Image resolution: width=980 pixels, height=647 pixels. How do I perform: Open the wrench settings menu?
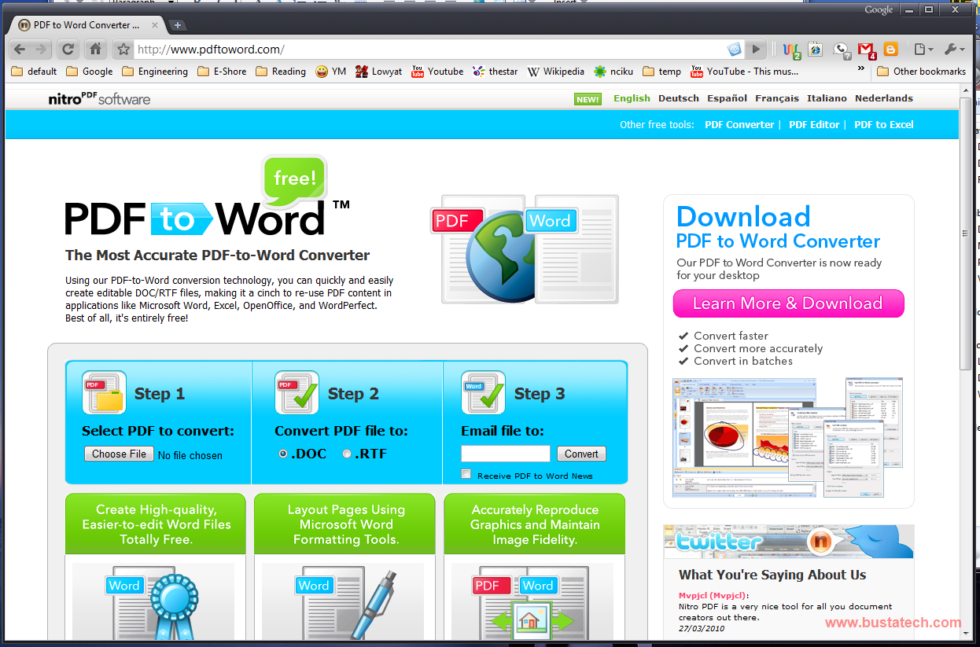[x=954, y=50]
